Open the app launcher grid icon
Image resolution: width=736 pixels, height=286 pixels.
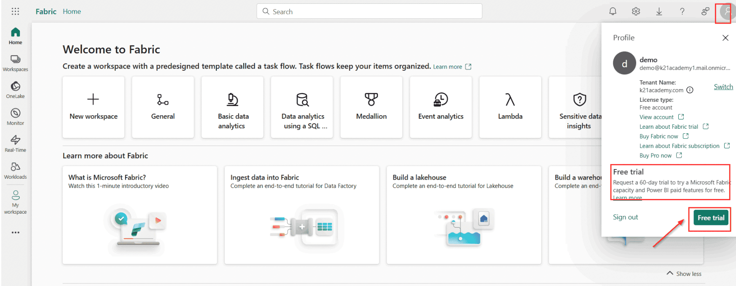15,11
